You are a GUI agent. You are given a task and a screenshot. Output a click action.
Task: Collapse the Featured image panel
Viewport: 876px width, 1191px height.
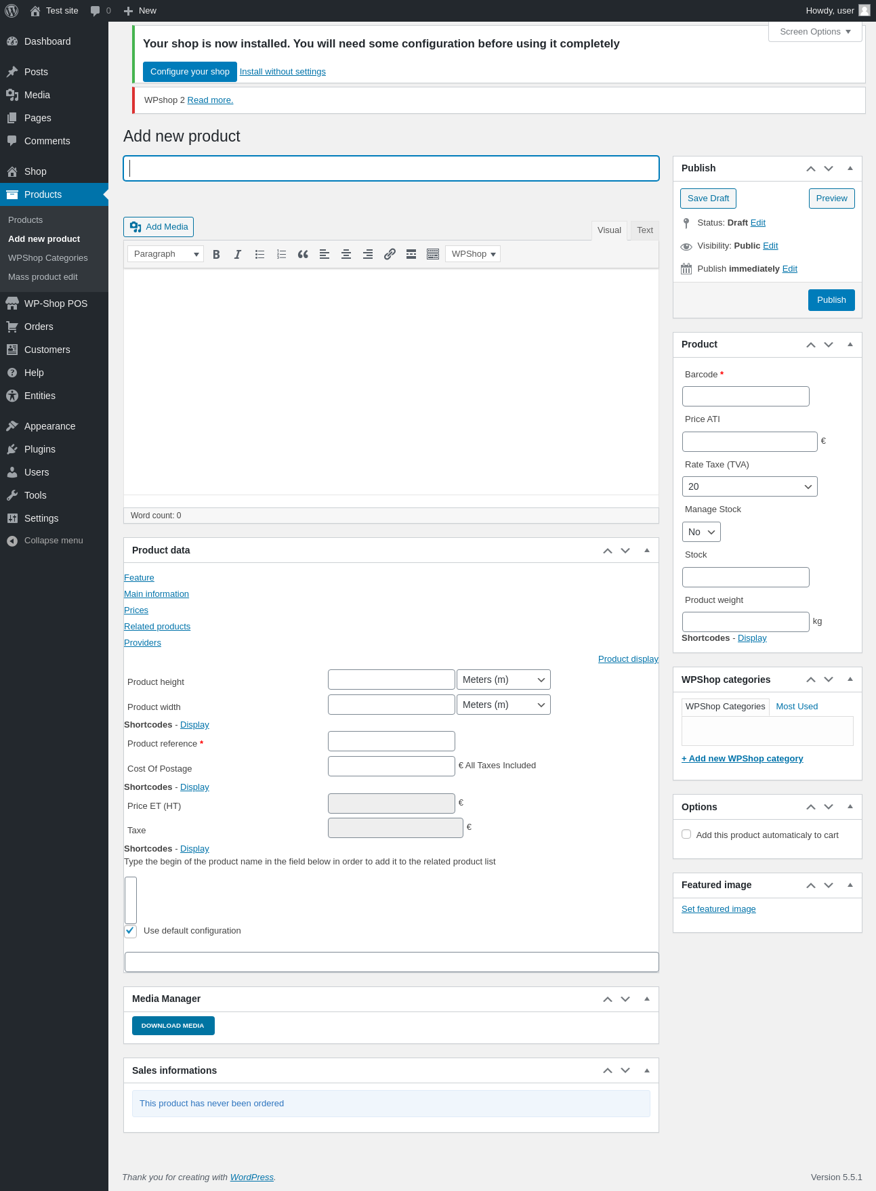pos(850,885)
